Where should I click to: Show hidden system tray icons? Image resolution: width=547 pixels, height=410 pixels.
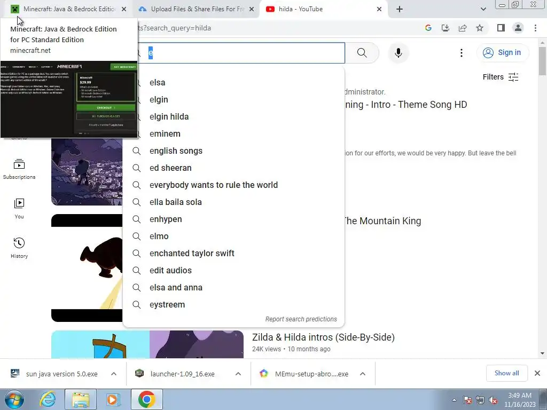(454, 400)
